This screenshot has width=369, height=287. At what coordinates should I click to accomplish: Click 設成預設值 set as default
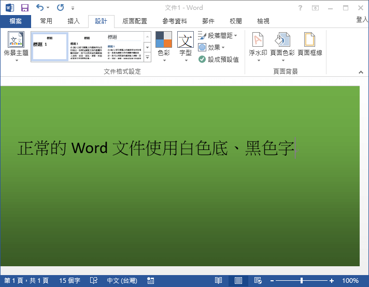219,59
